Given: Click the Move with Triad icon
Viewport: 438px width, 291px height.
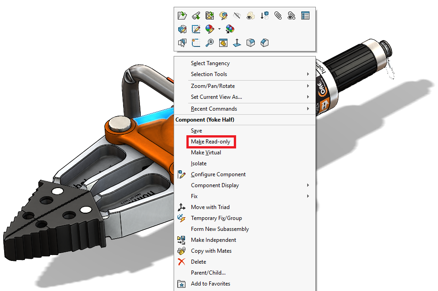Looking at the screenshot, I should (182, 207).
